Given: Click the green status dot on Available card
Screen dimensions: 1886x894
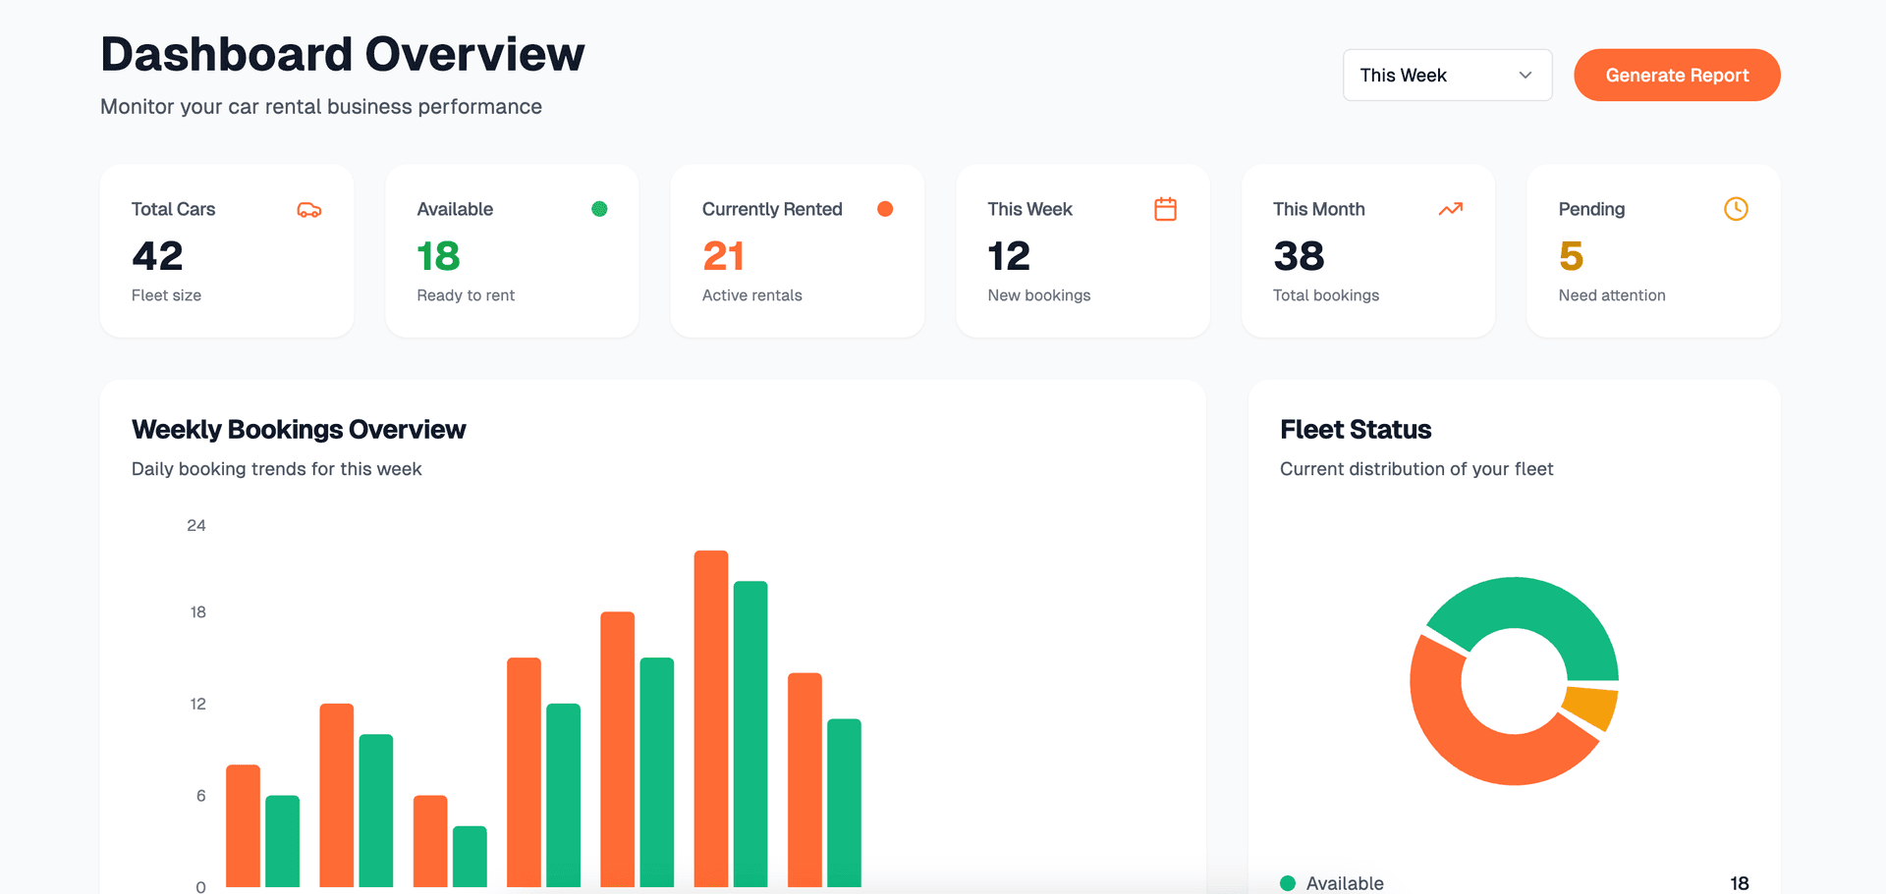Looking at the screenshot, I should coord(600,209).
